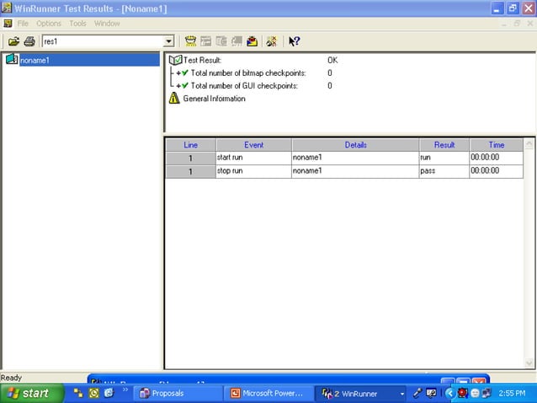Expand Total number of bitmap checkpoints
The height and width of the screenshot is (403, 537).
(x=178, y=73)
